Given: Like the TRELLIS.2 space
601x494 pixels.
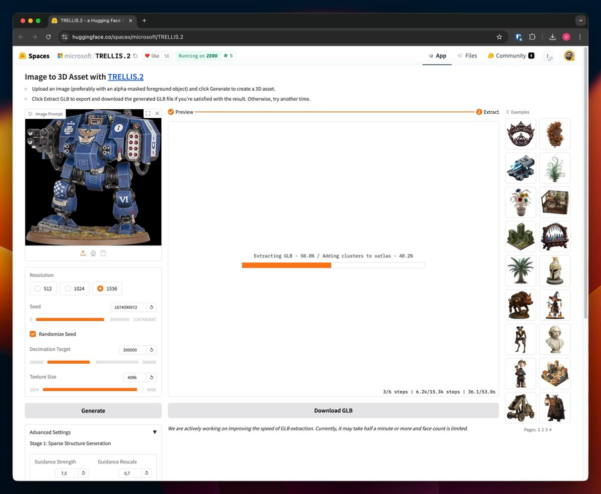Looking at the screenshot, I should 152,56.
